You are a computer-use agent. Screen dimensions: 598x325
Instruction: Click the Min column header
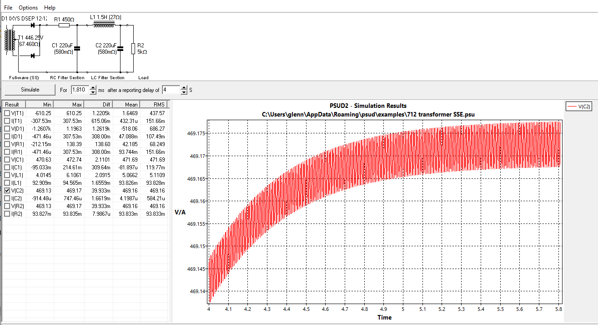pos(40,104)
